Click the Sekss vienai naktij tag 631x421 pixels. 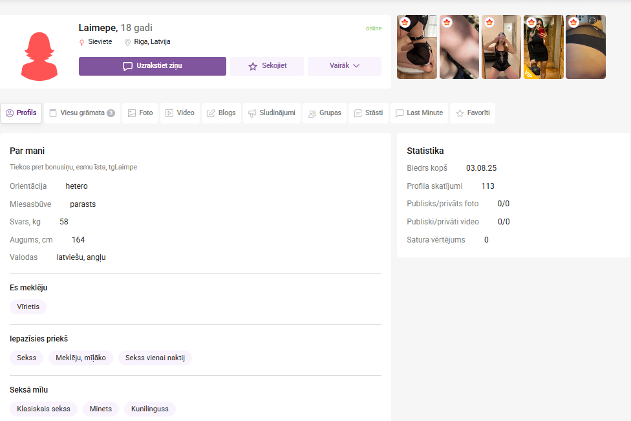click(x=155, y=358)
